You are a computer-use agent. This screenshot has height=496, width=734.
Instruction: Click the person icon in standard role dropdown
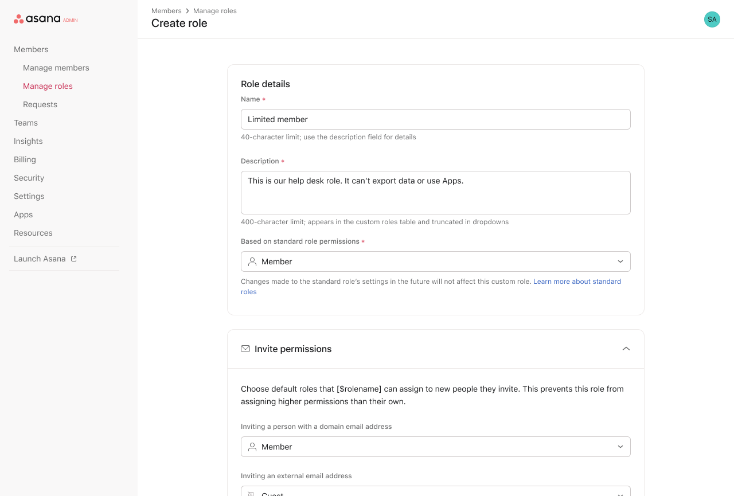252,261
